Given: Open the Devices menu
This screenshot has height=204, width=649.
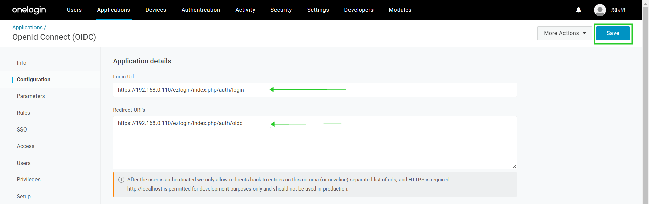Looking at the screenshot, I should coord(156,10).
